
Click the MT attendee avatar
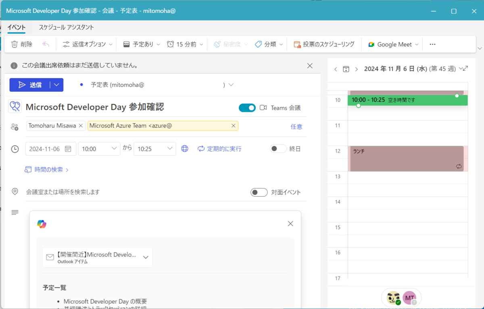click(x=410, y=298)
